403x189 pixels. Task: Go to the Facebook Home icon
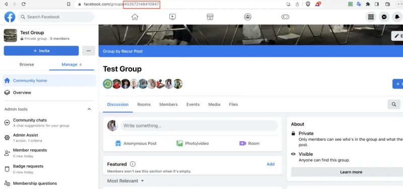(x=135, y=17)
